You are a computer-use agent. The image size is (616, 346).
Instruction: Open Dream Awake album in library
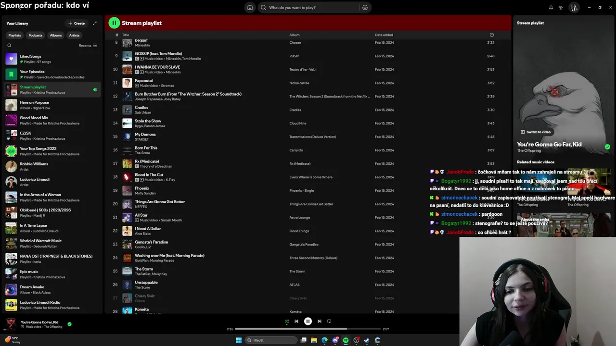[x=53, y=290]
